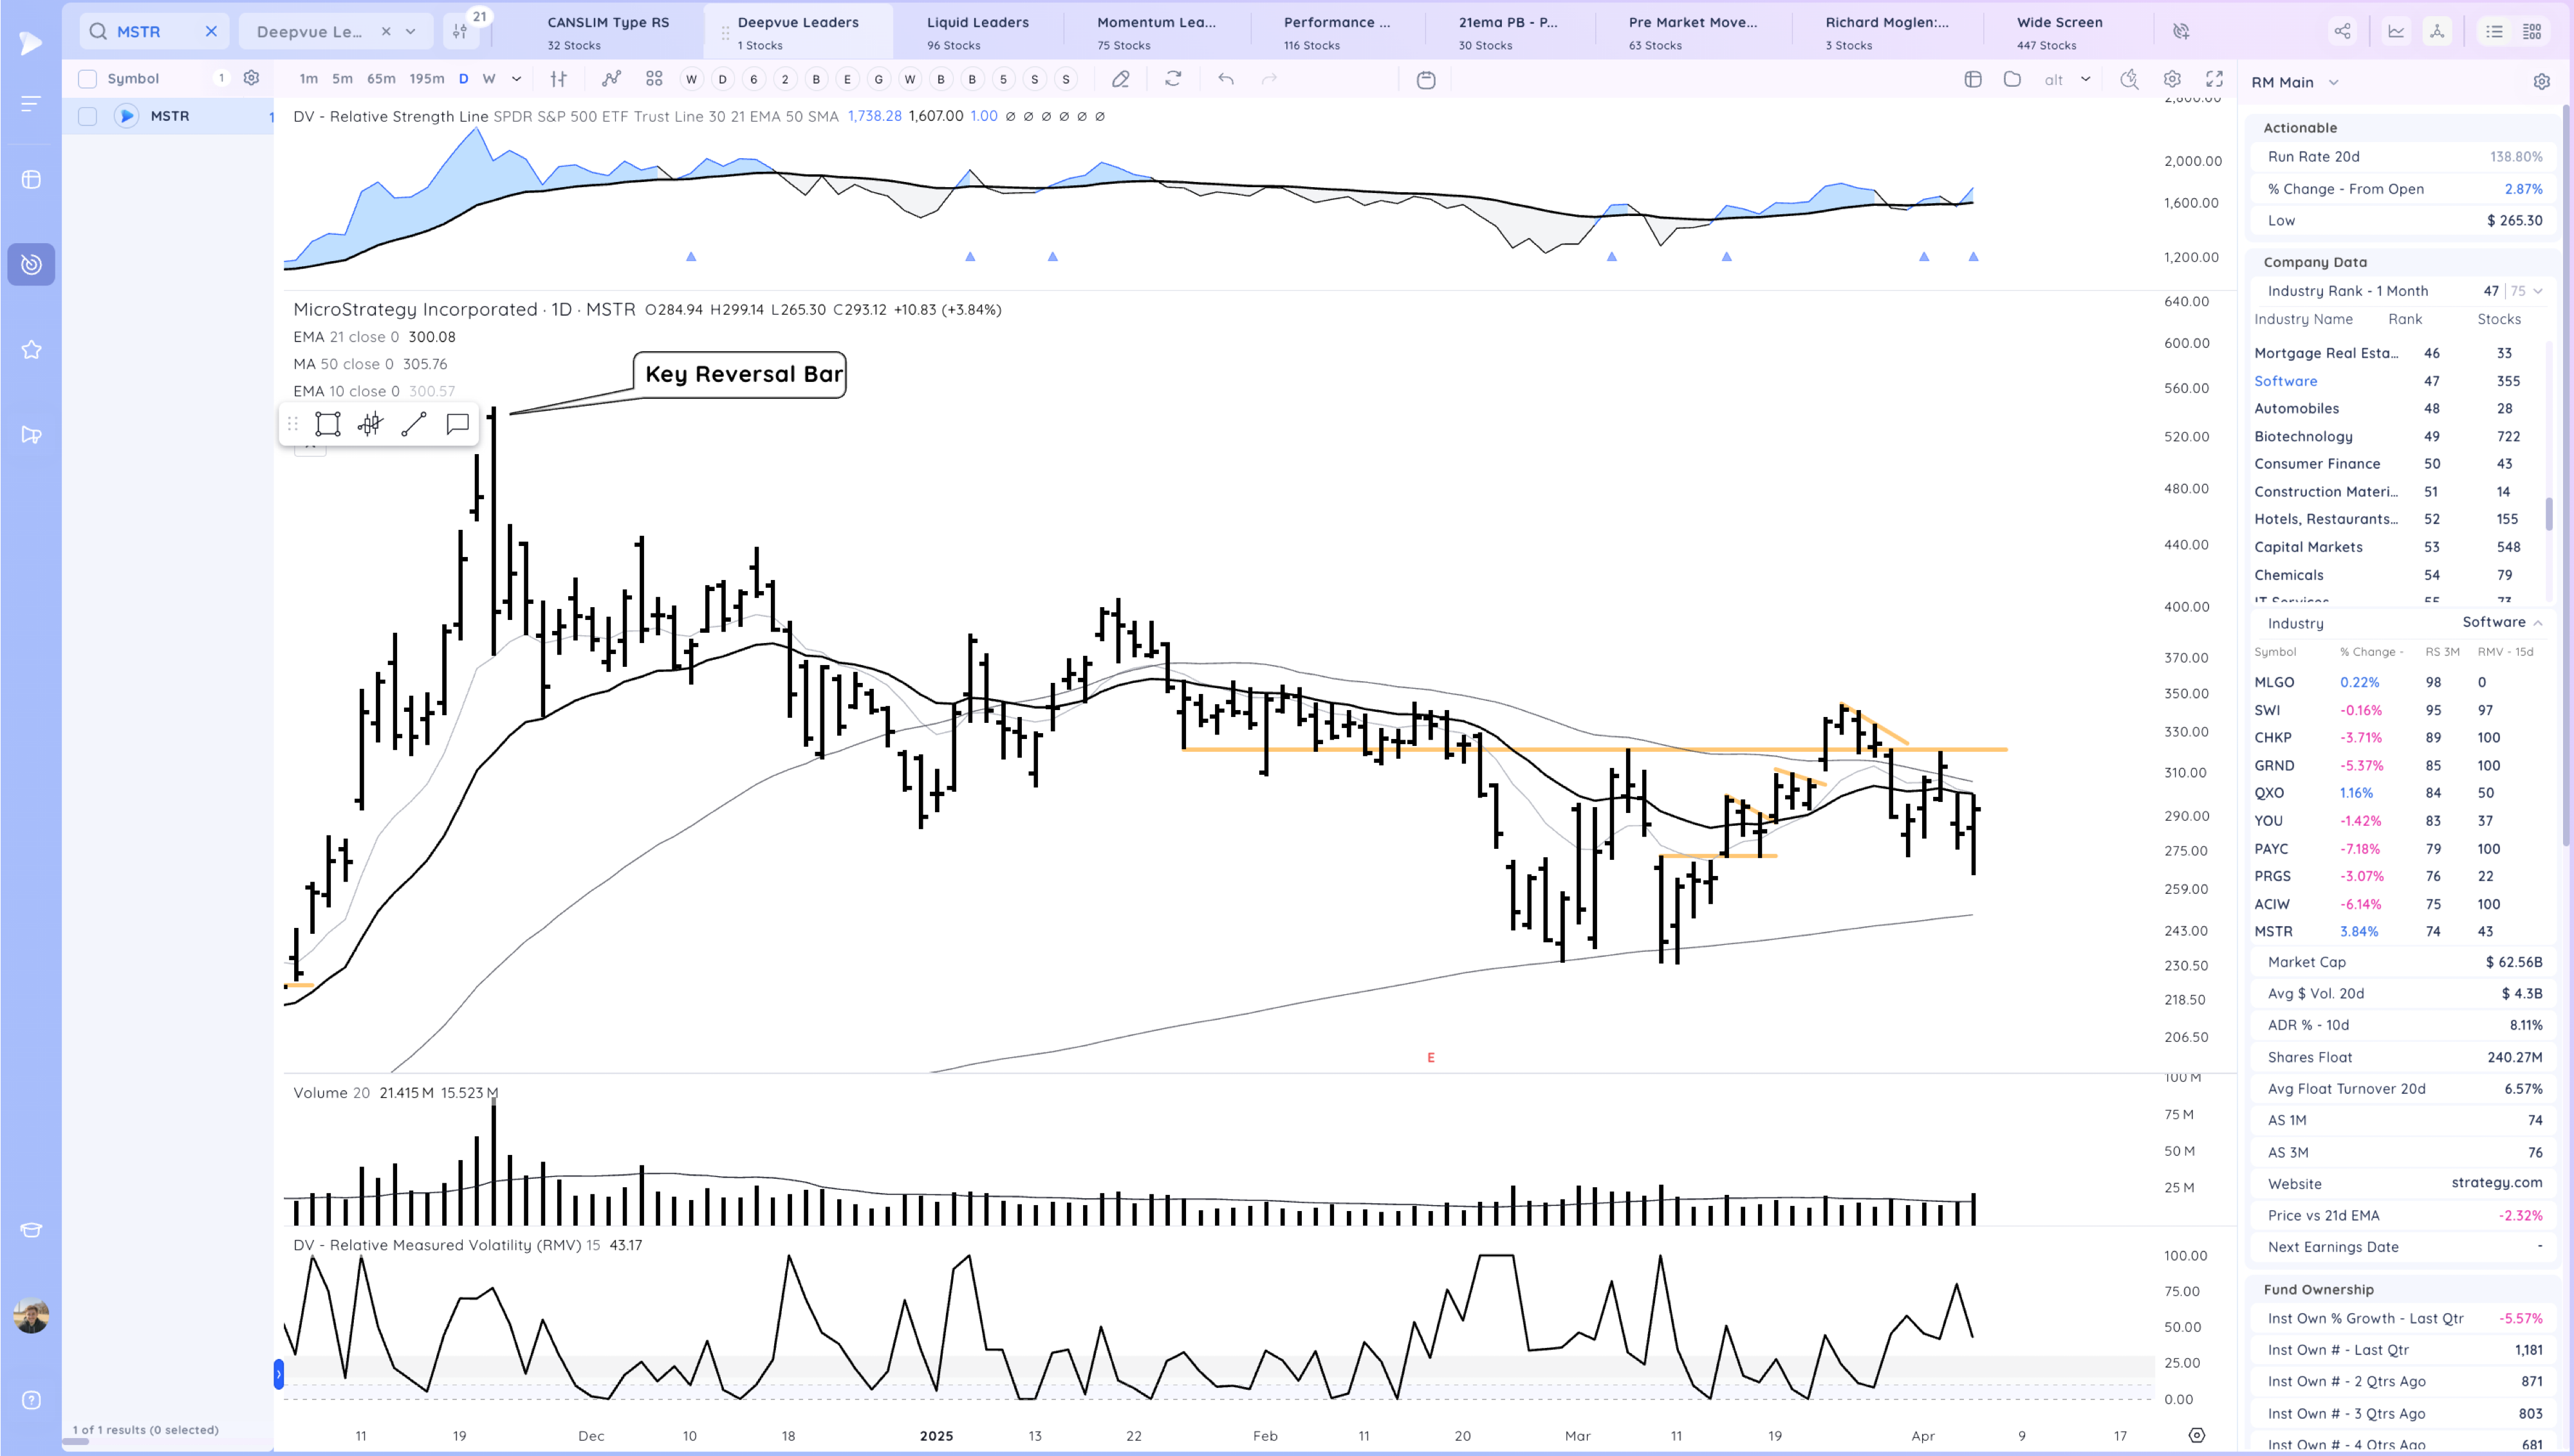2574x1456 pixels.
Task: Collapse the Industry Software expander
Action: tap(2538, 622)
